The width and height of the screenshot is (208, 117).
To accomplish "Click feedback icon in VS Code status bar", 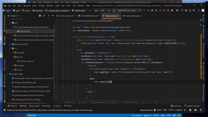I will pyautogui.click(x=174, y=115).
